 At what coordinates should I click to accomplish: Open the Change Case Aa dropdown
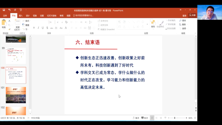[x=61, y=28]
